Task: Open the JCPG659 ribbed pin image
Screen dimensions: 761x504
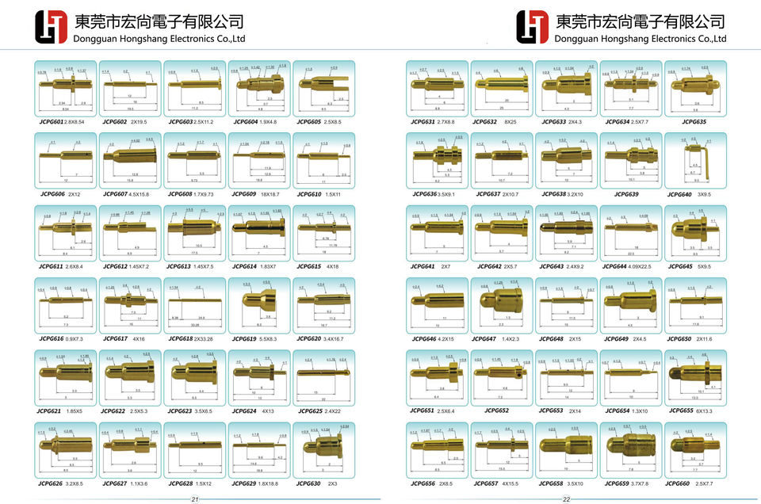Action: [631, 450]
